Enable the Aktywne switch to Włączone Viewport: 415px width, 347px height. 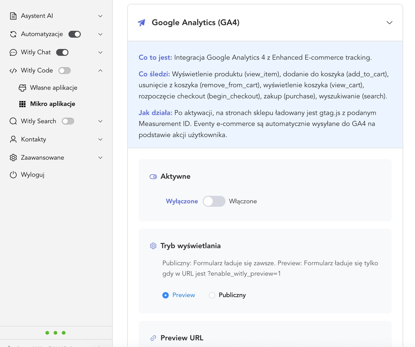[x=214, y=201]
